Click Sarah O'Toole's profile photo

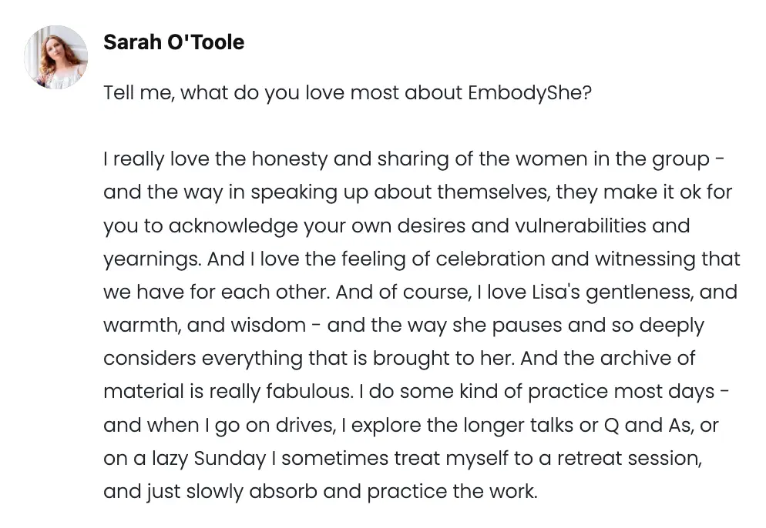(x=56, y=57)
